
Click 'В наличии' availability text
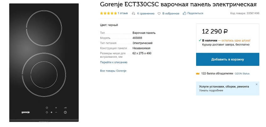(x=210, y=40)
